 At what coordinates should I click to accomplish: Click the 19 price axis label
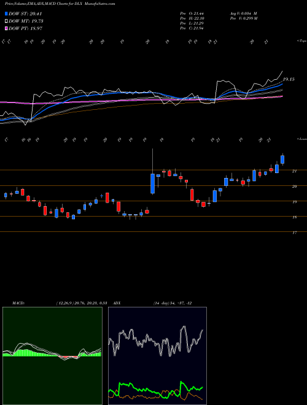(294, 202)
